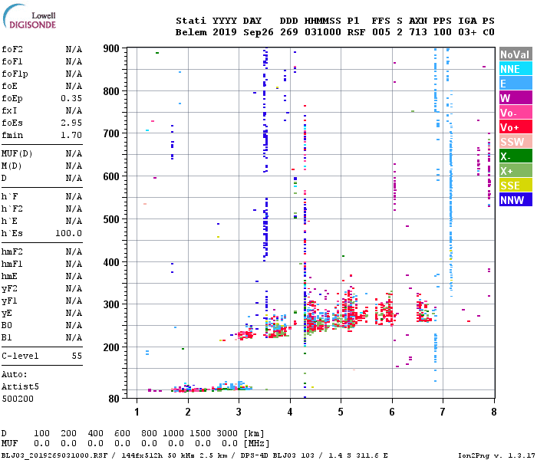
Task: Click the yF2 parameter label
Action: point(9,288)
